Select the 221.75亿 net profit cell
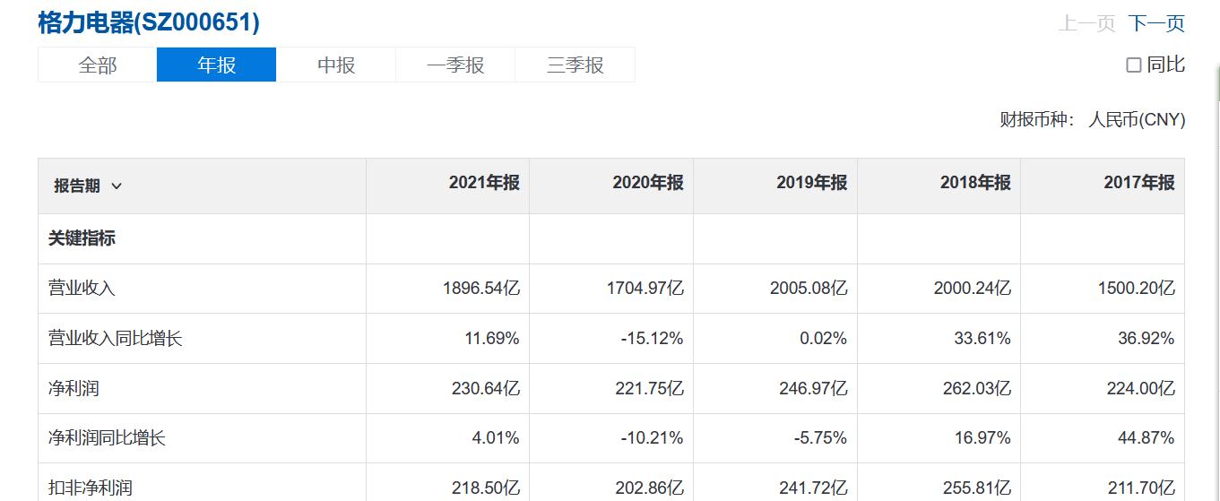 pos(611,389)
